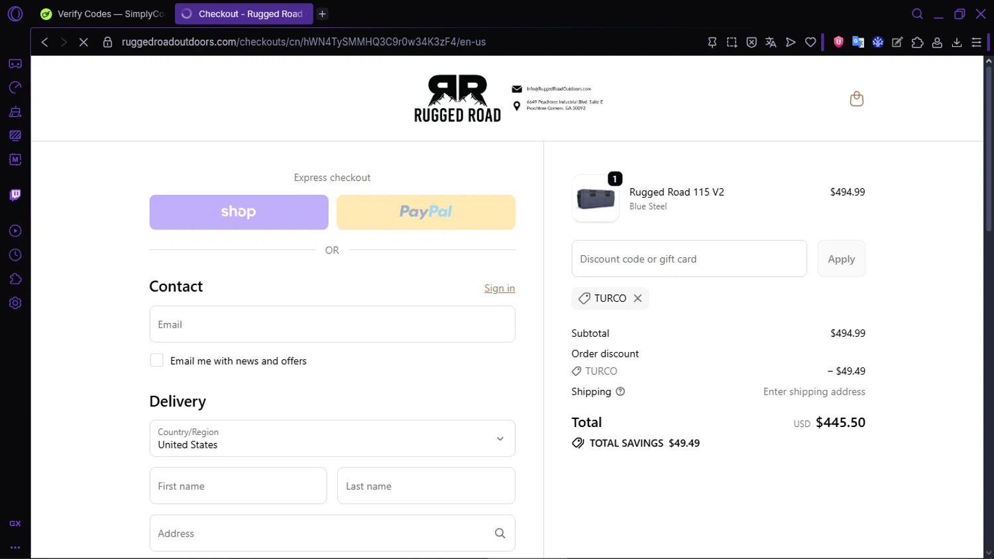
Task: View site security lock icon
Action: coord(107,42)
